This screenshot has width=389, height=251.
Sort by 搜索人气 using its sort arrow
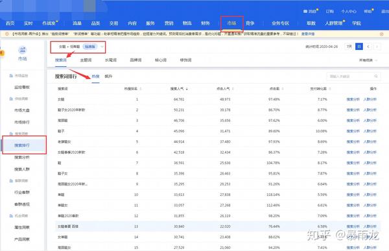coord(187,89)
